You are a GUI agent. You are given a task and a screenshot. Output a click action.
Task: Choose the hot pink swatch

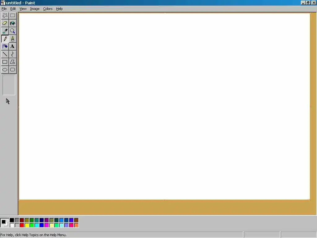72,225
